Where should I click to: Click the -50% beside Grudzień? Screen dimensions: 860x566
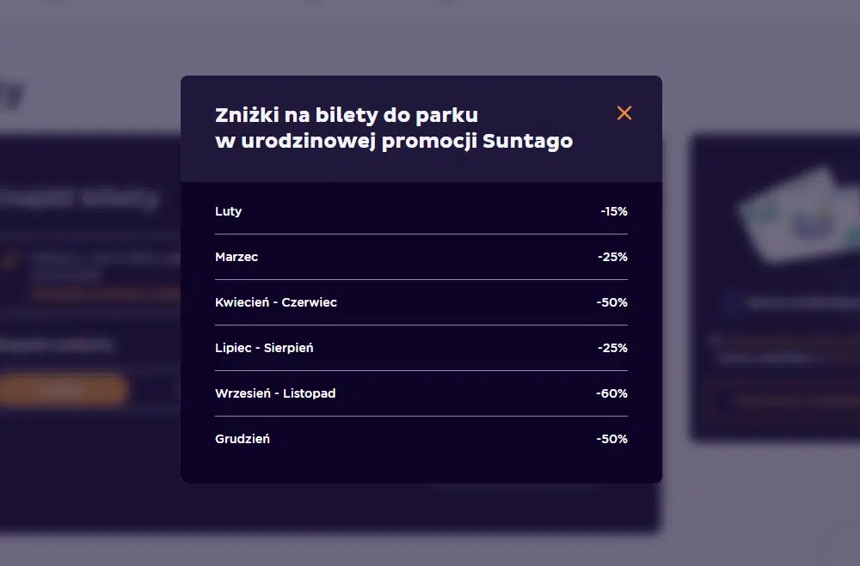click(614, 439)
